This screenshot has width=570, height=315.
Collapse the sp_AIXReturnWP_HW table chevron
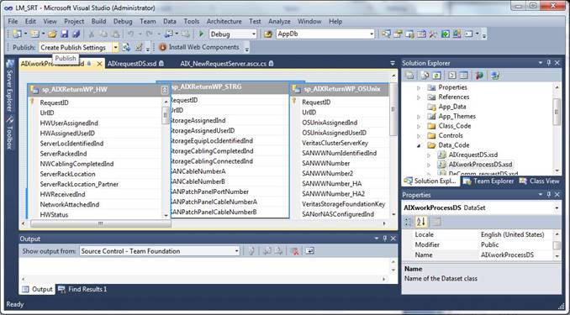[x=164, y=90]
